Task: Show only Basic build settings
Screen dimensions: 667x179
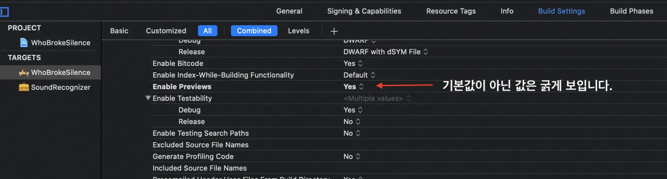Action: pos(119,31)
